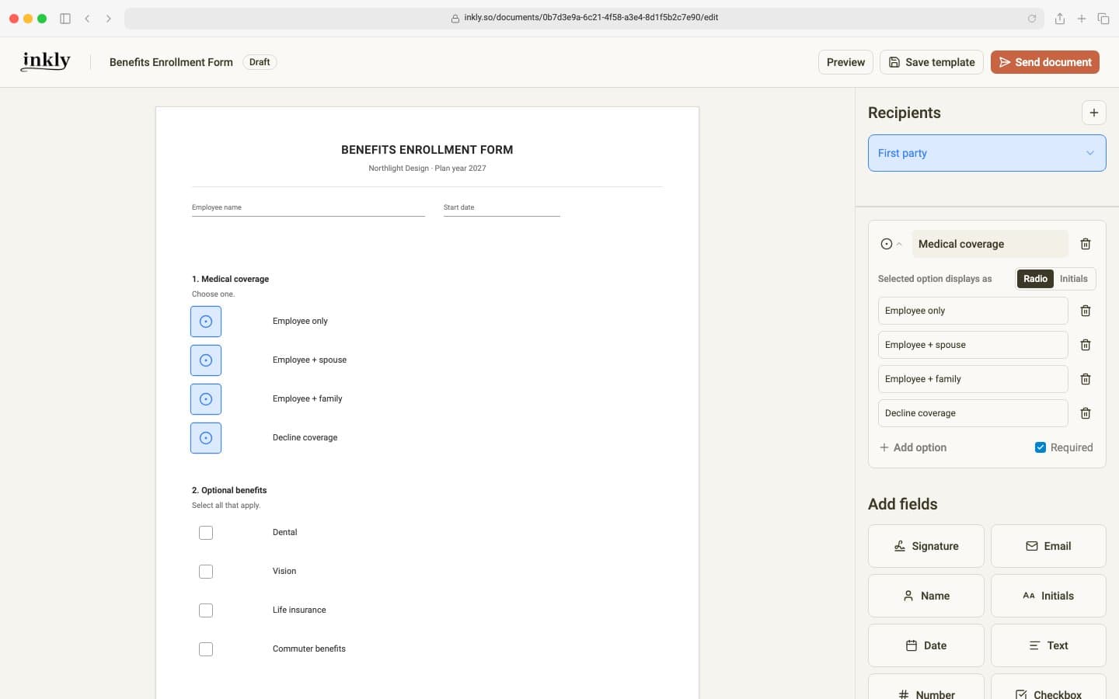Screen dimensions: 1119x699
Task: Delete the Medical coverage field
Action: [x=1086, y=244]
